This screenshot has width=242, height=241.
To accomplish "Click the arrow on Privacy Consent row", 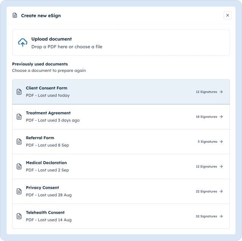I will pyautogui.click(x=221, y=191).
